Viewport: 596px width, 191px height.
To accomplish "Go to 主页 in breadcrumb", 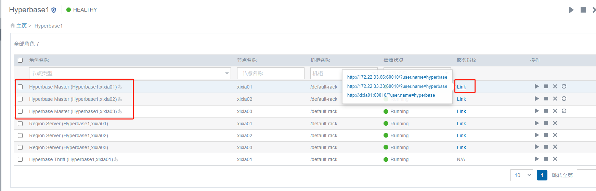I will tap(22, 26).
